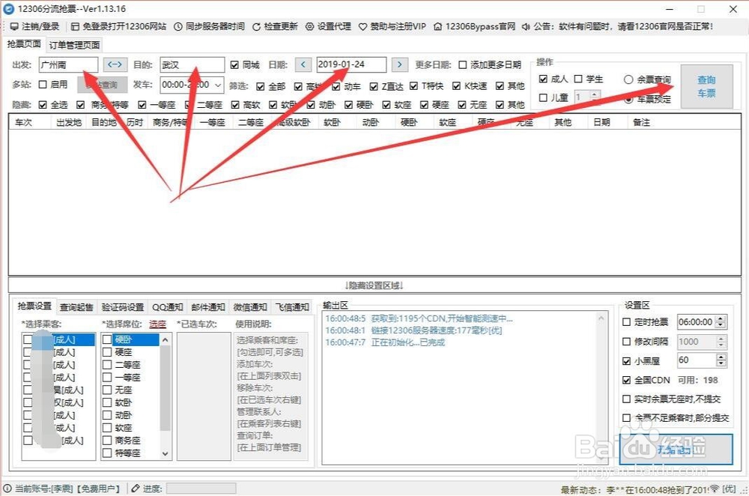The height and width of the screenshot is (496, 749).
Task: Switch to 抢票页面 tab
Action: 23,44
